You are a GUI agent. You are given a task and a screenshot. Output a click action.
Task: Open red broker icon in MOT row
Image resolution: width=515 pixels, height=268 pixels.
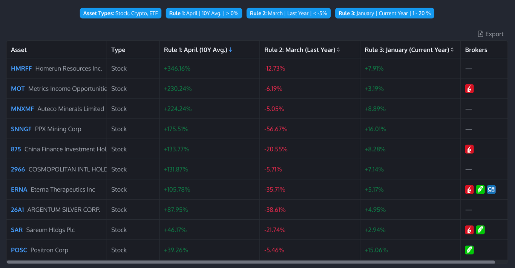coord(469,89)
